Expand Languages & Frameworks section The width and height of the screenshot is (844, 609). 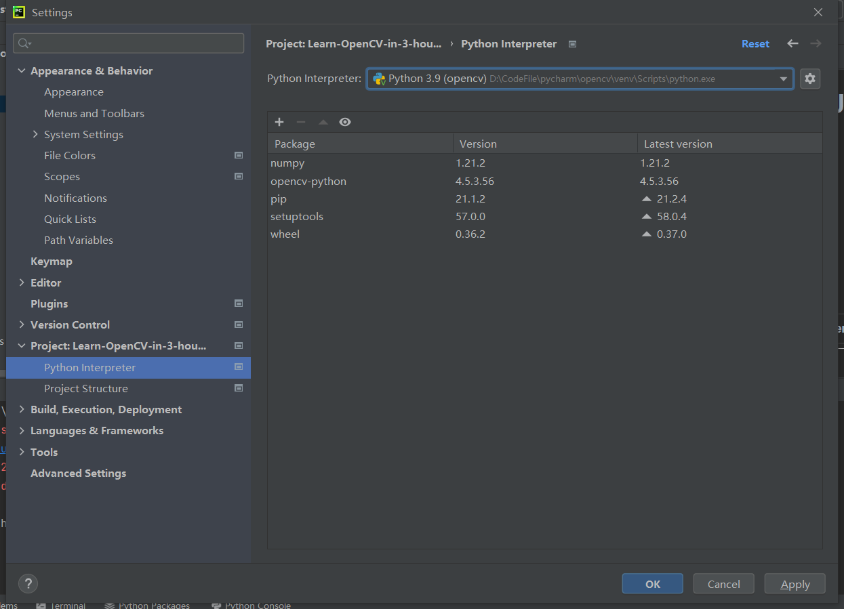(x=22, y=430)
